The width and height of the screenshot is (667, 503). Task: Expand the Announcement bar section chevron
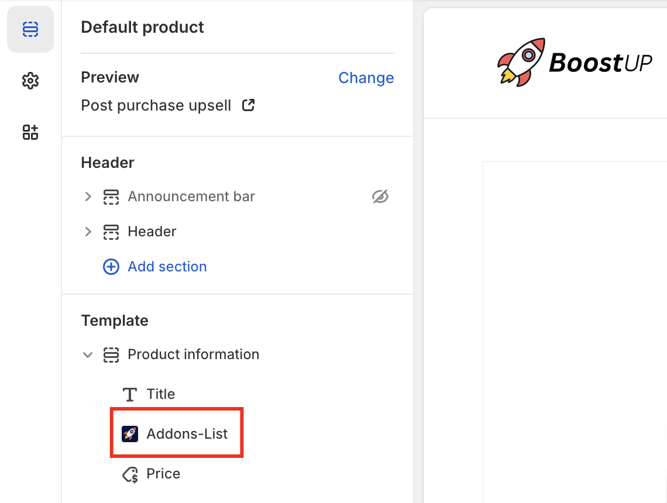(88, 197)
